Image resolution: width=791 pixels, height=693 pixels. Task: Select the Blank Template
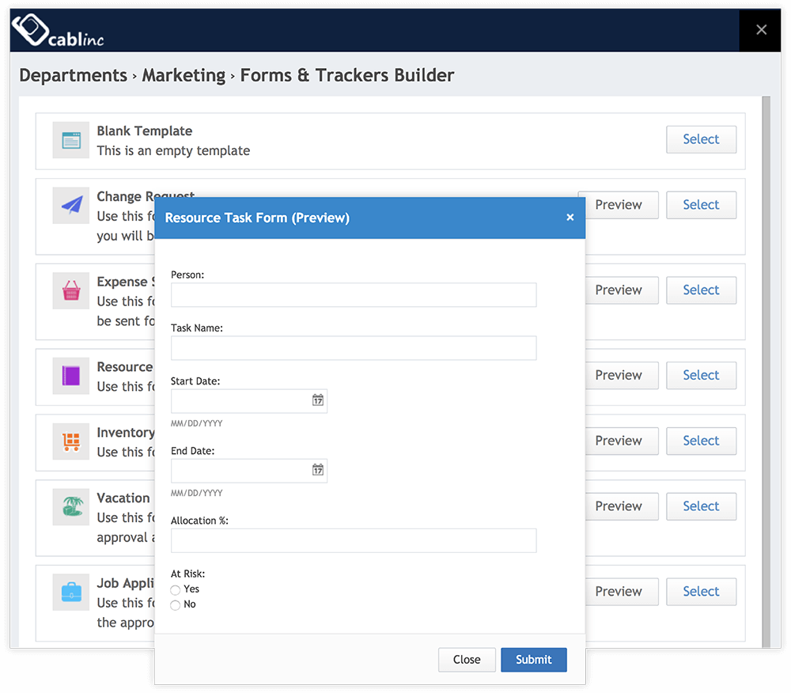(x=701, y=139)
